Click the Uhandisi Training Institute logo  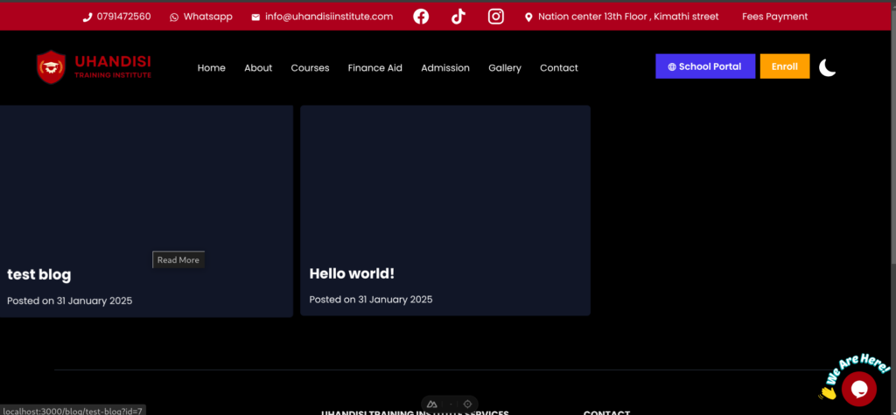click(x=94, y=67)
